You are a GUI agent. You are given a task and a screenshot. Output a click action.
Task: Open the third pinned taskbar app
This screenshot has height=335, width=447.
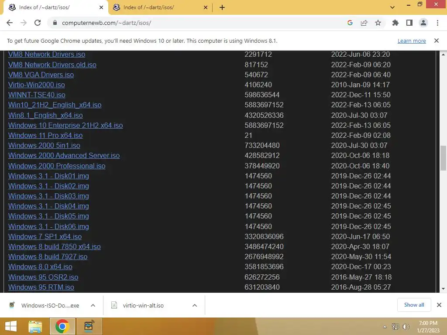(x=89, y=326)
